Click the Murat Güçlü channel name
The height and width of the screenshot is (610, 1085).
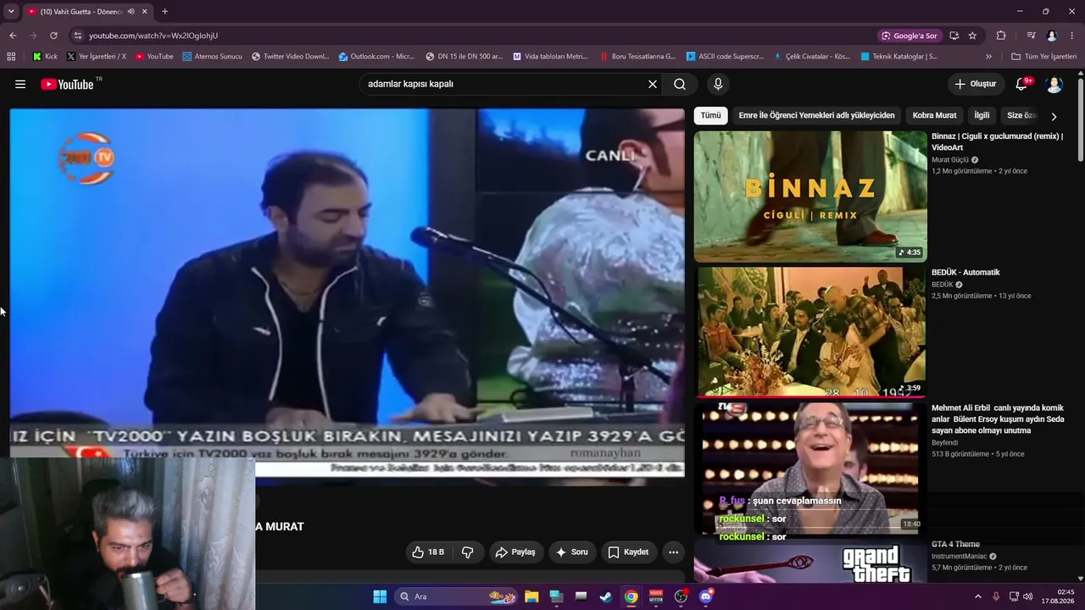click(x=950, y=160)
